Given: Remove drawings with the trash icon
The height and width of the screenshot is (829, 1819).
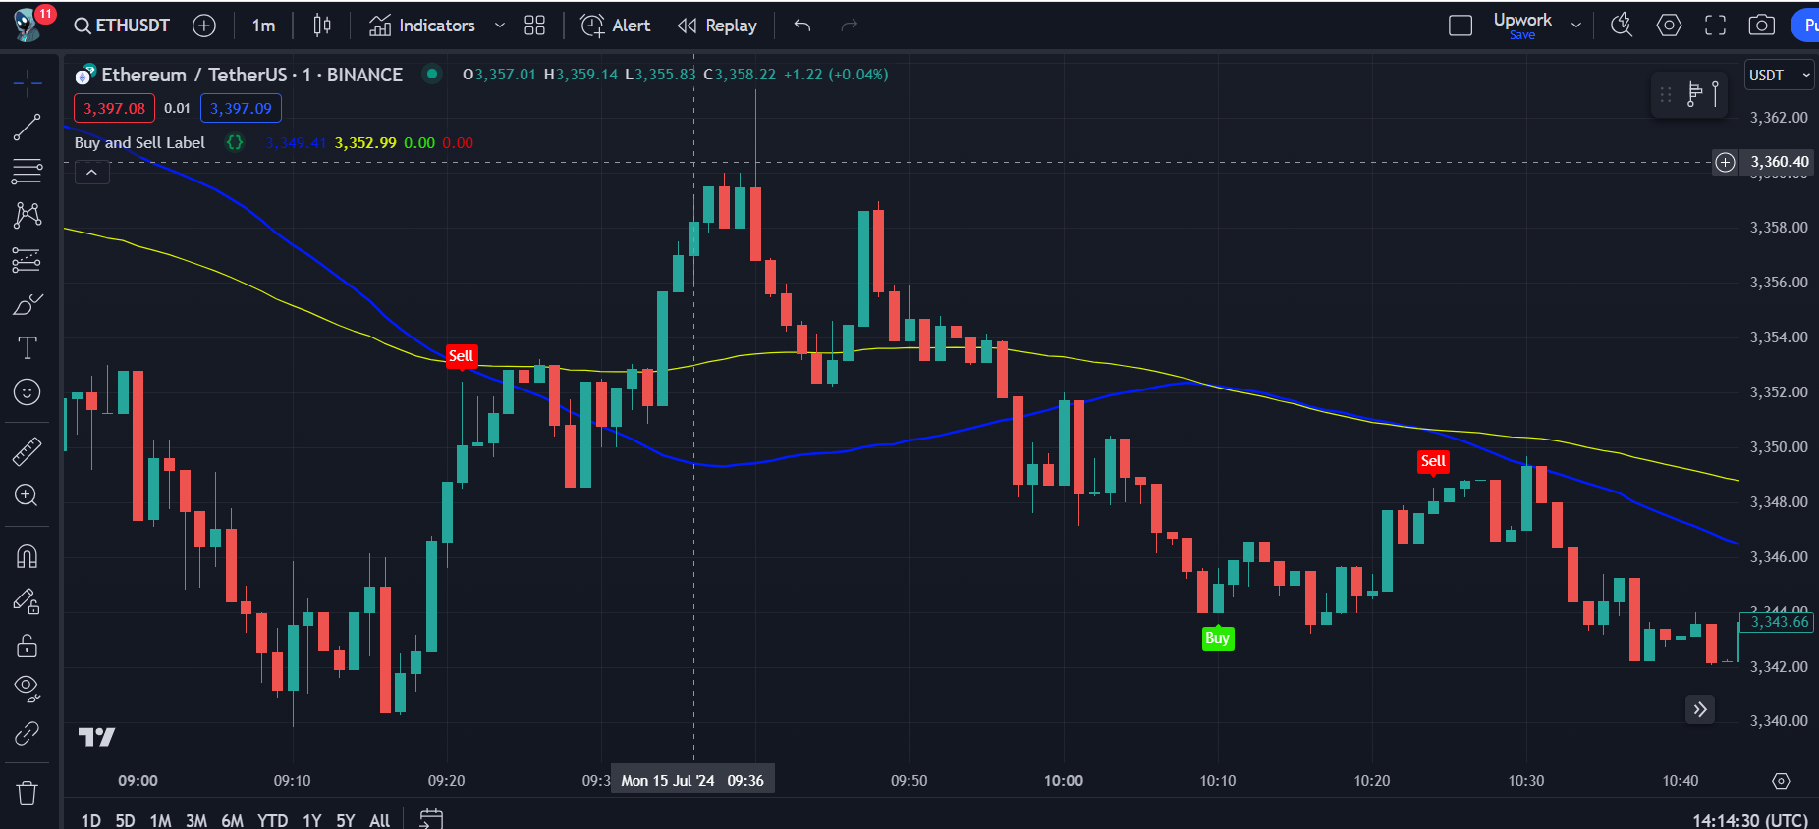Looking at the screenshot, I should 27,793.
